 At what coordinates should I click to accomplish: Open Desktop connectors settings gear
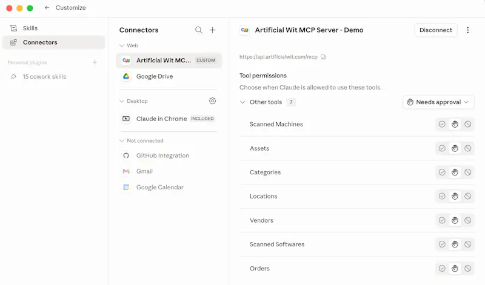tap(212, 100)
